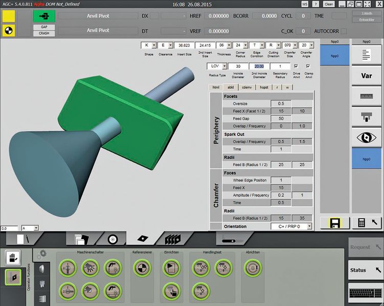This screenshot has height=306, width=384.
Task: Click the 2nd Incircle Diameter field
Action: point(260,66)
